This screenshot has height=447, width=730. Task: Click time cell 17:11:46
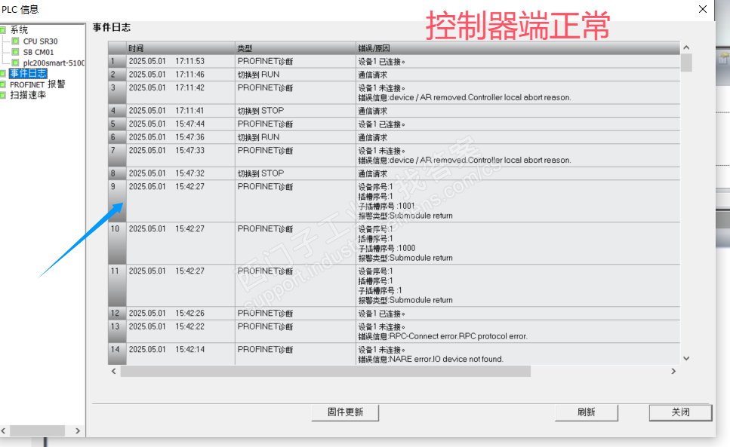pyautogui.click(x=190, y=75)
